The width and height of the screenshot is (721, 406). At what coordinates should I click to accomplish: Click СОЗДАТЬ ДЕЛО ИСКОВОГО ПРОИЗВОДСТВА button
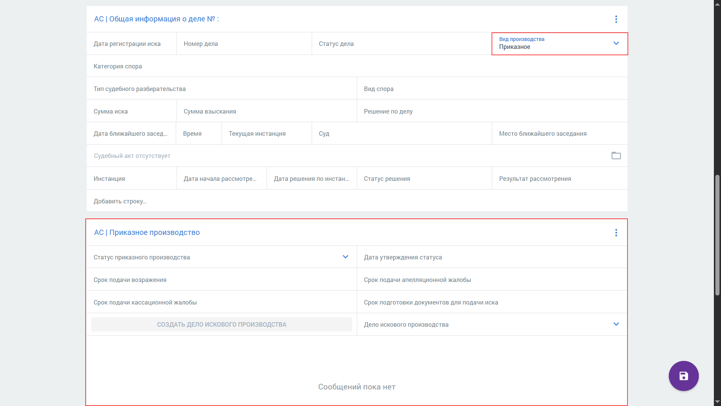(222, 324)
